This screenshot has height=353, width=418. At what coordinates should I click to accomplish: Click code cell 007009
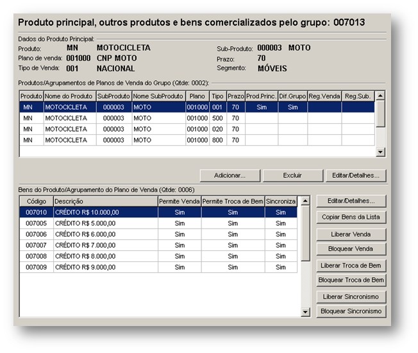click(x=37, y=267)
